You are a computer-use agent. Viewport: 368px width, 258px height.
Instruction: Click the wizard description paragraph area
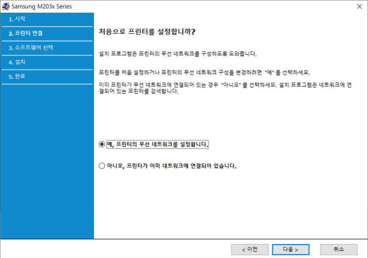pyautogui.click(x=192, y=73)
